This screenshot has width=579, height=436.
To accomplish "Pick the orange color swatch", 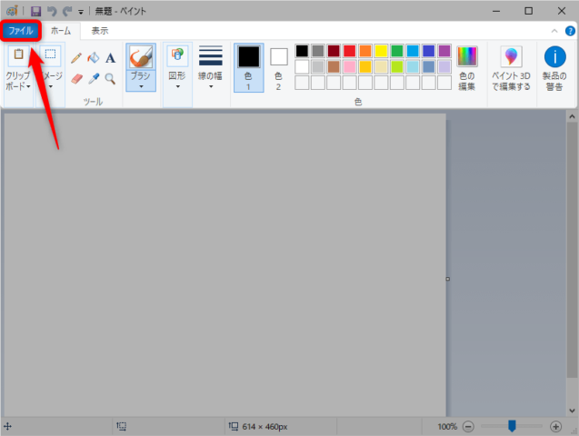I will pyautogui.click(x=365, y=51).
